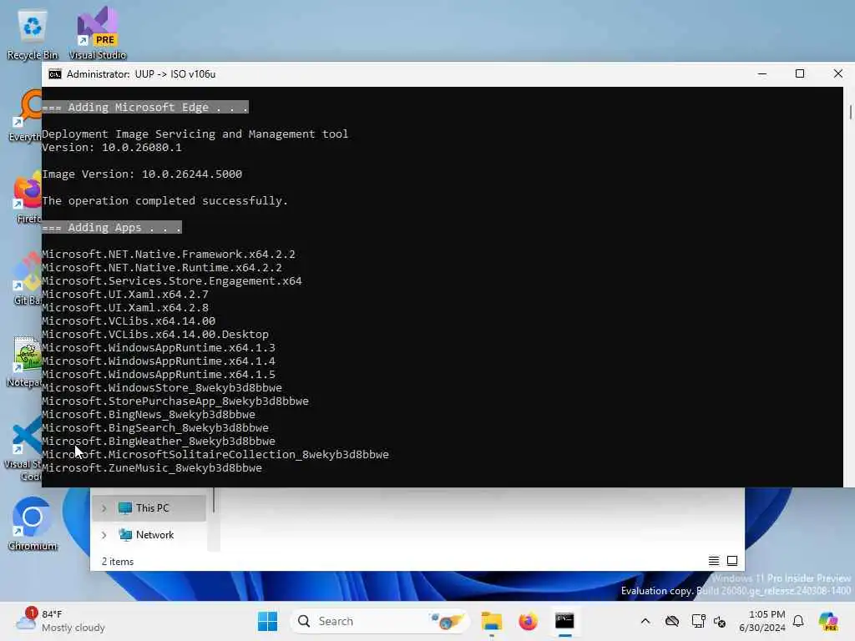Click the network display tray icon
The height and width of the screenshot is (641, 855).
tap(697, 621)
